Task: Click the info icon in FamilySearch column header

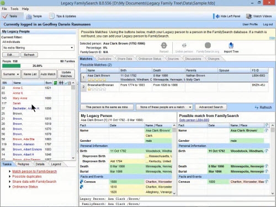Action: coord(267,125)
